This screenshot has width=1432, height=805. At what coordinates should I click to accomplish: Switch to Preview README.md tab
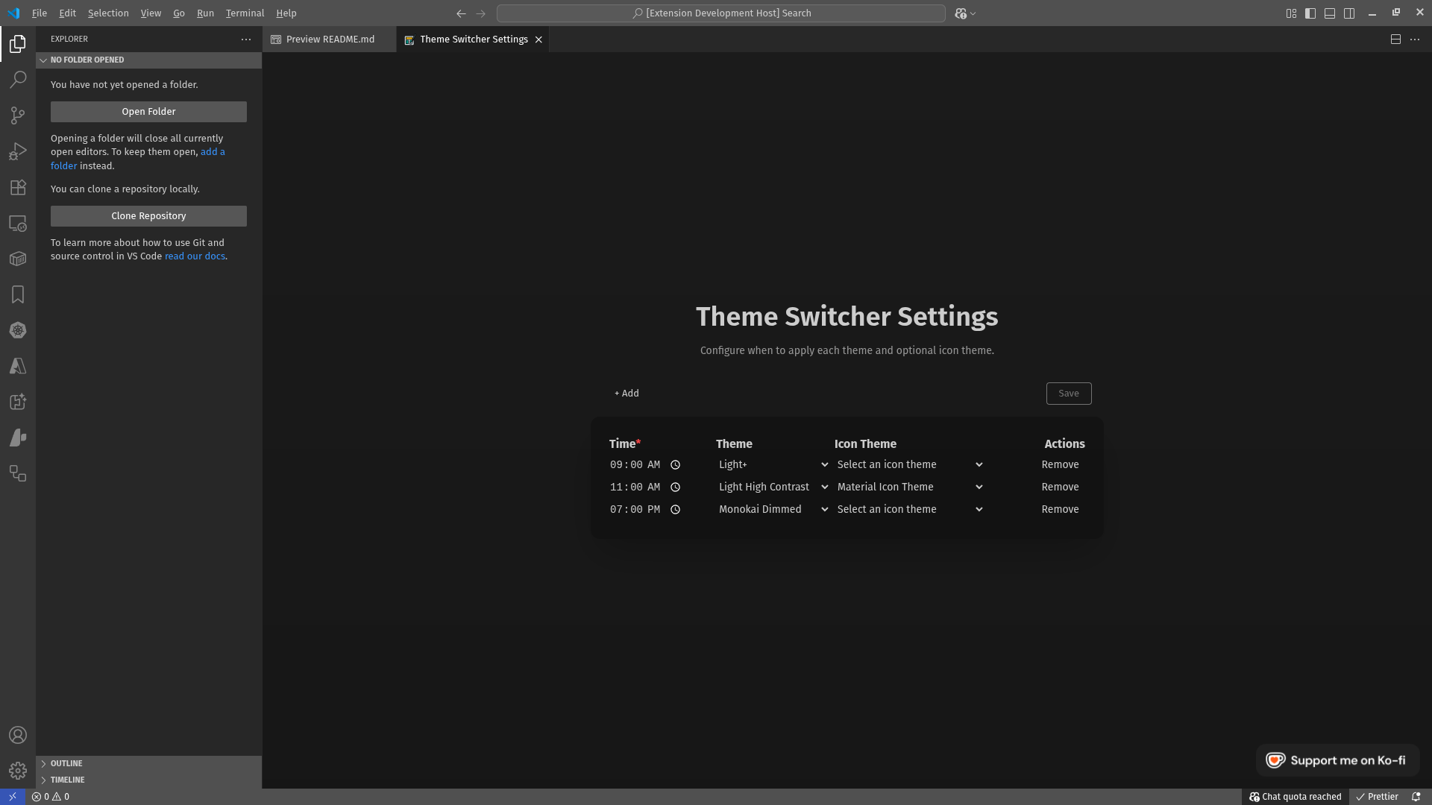click(x=330, y=40)
